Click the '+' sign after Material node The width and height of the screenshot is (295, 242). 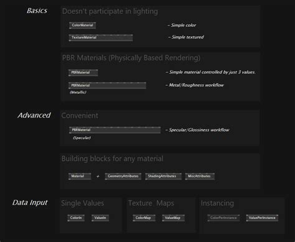click(x=98, y=177)
